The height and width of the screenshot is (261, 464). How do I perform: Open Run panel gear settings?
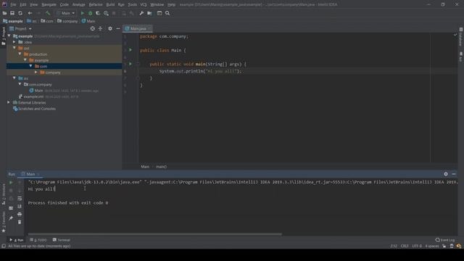click(446, 174)
